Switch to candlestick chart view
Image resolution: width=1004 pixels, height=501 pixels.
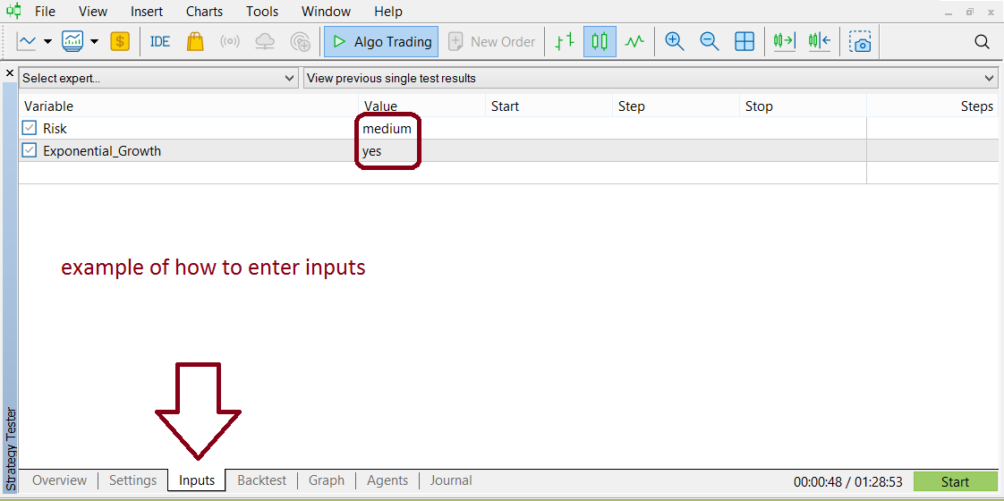[x=600, y=41]
